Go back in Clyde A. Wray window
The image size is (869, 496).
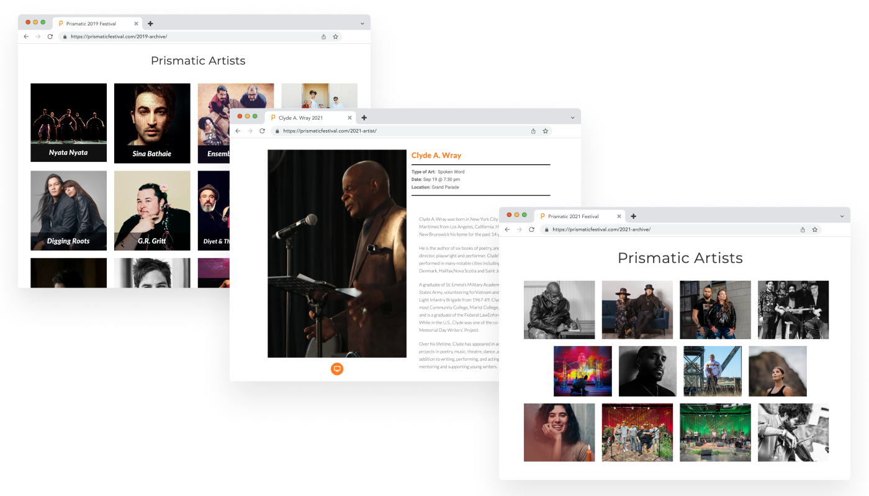pyautogui.click(x=238, y=131)
